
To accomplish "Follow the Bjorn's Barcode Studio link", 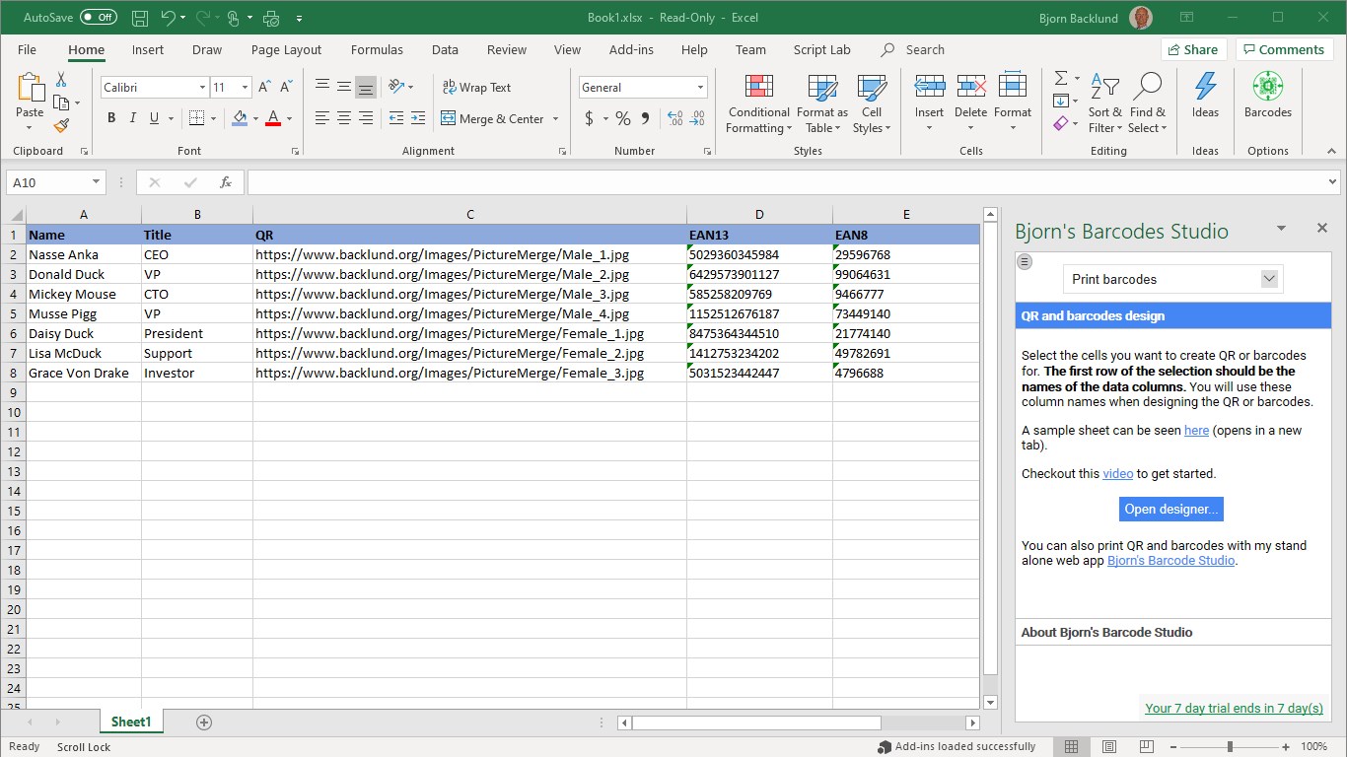I will (1170, 561).
